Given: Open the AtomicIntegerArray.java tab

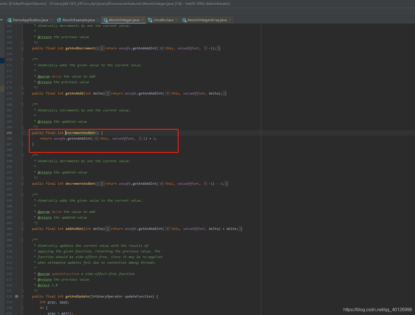Looking at the screenshot, I should [x=207, y=20].
